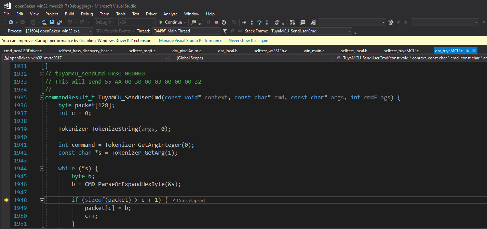The image size is (487, 229).
Task: Open the Debug menu
Action: tap(87, 14)
